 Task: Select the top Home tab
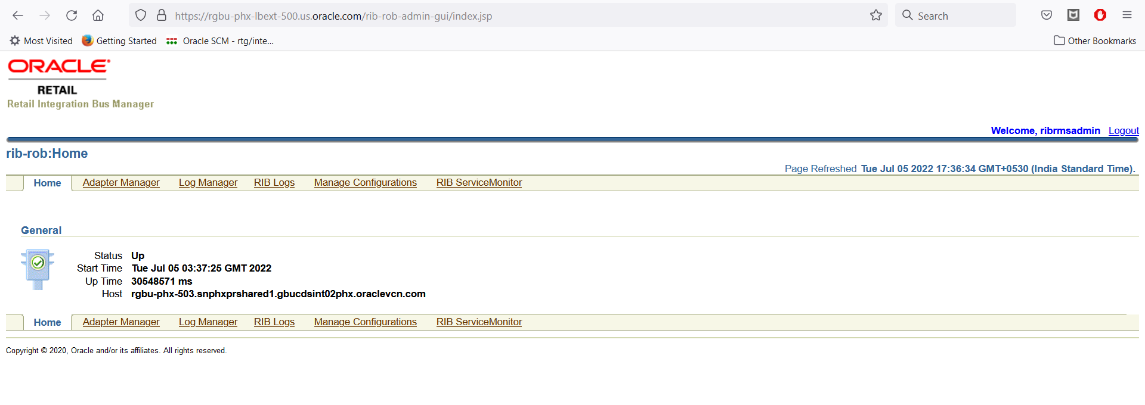[47, 183]
